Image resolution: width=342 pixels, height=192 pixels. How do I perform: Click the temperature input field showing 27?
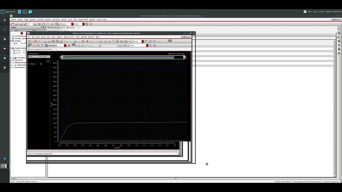tap(30, 24)
